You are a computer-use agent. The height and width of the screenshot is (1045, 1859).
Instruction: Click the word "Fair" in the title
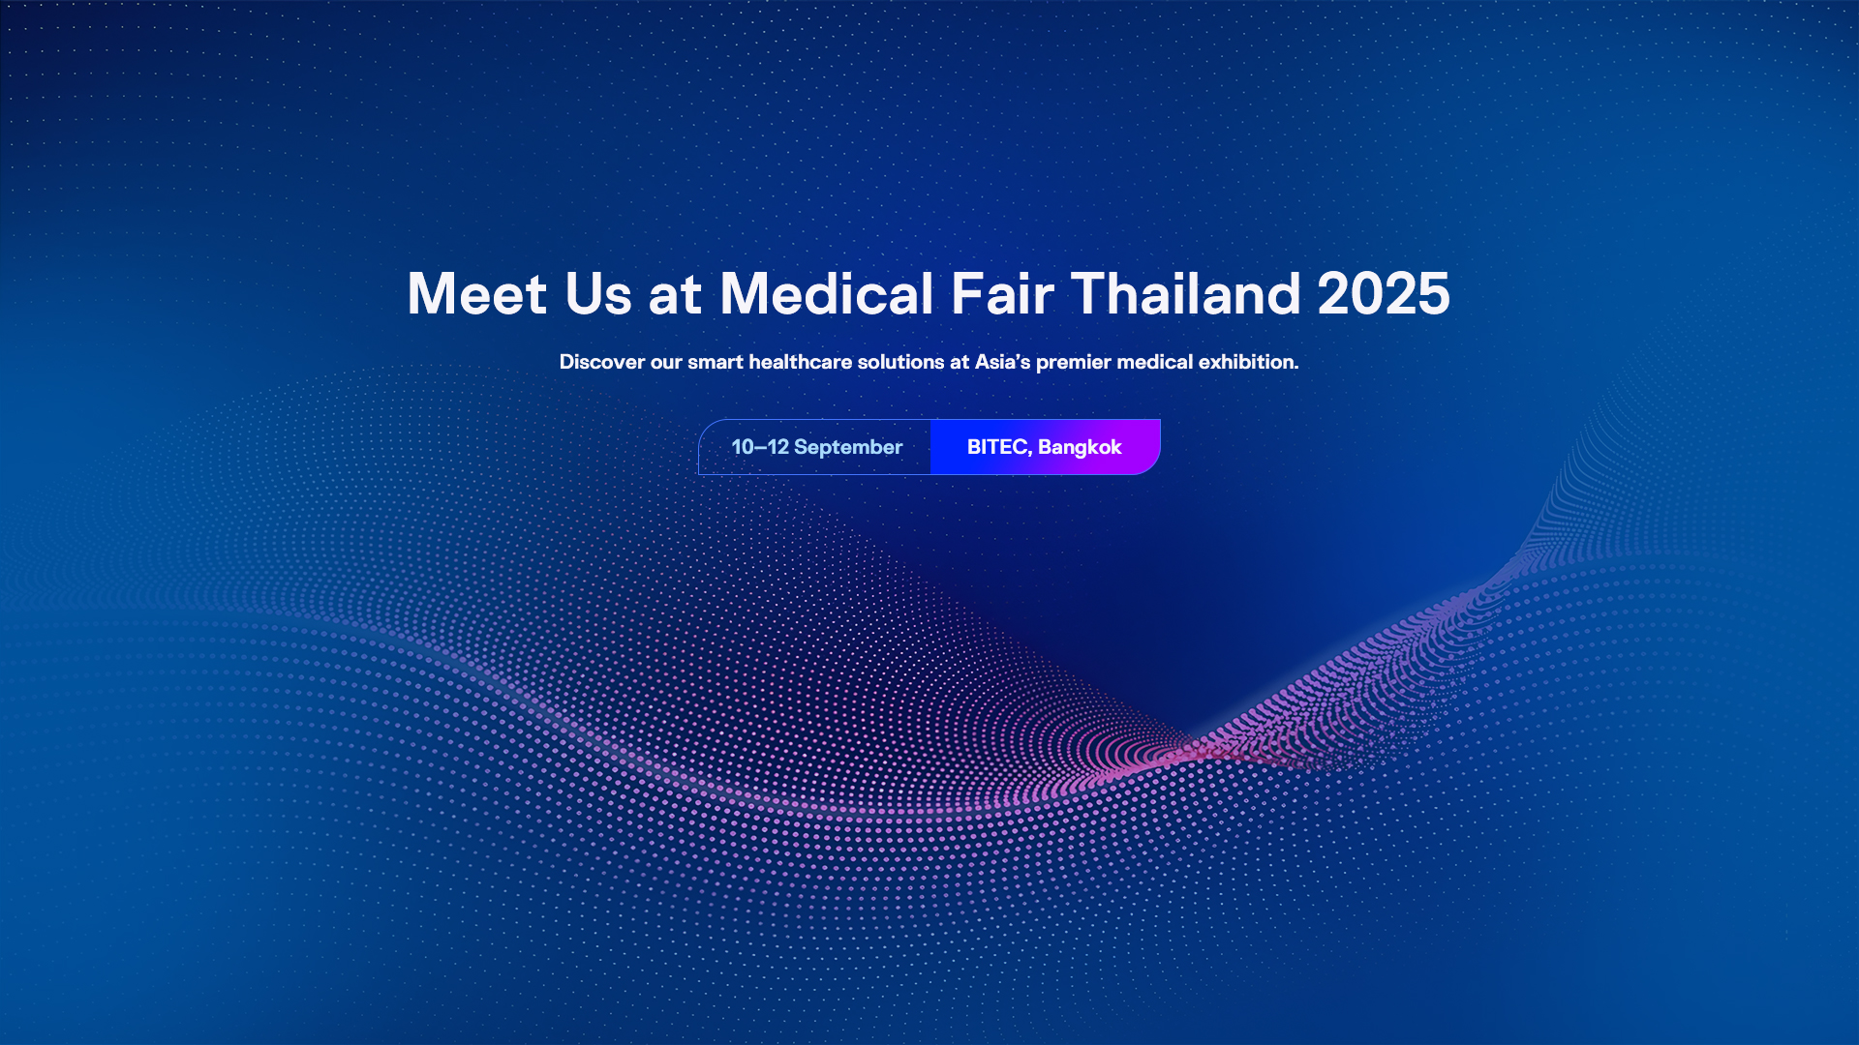[1001, 293]
